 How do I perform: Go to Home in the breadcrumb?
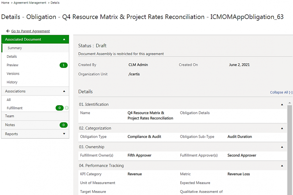(5, 3)
